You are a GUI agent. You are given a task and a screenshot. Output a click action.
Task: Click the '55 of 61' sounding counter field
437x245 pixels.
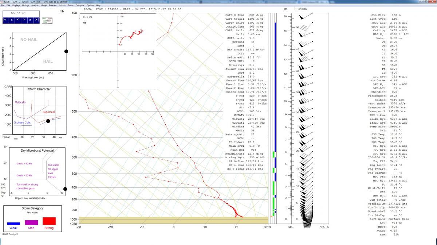pos(21,13)
